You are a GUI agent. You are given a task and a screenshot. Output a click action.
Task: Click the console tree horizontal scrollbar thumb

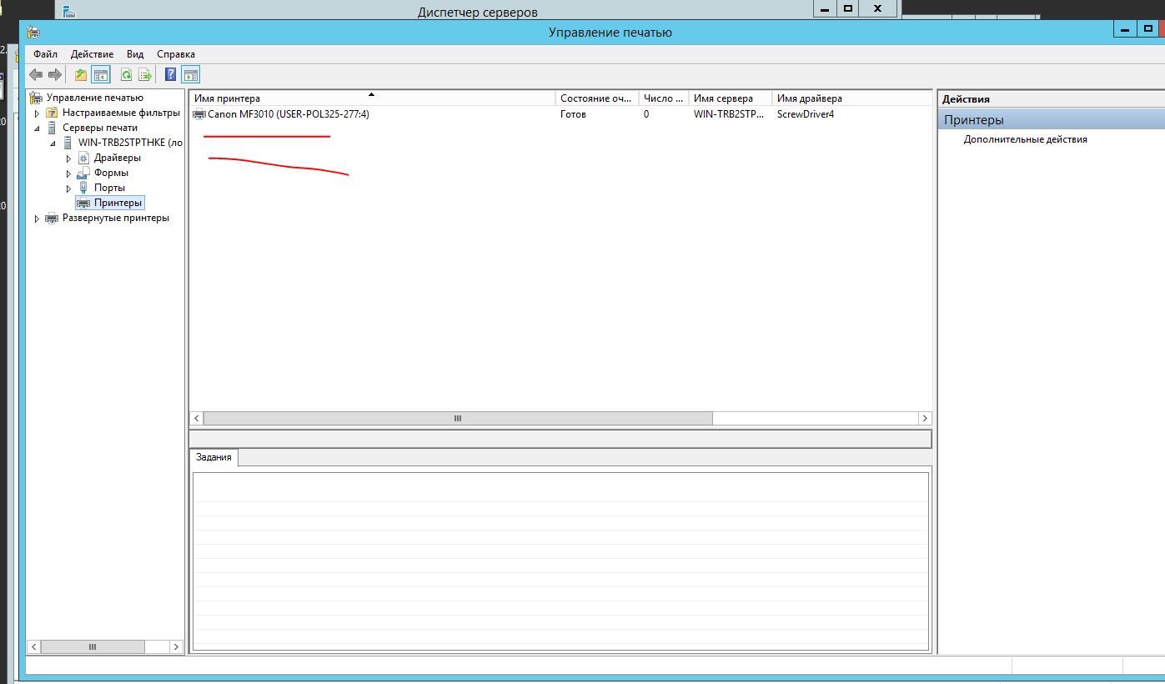point(93,646)
